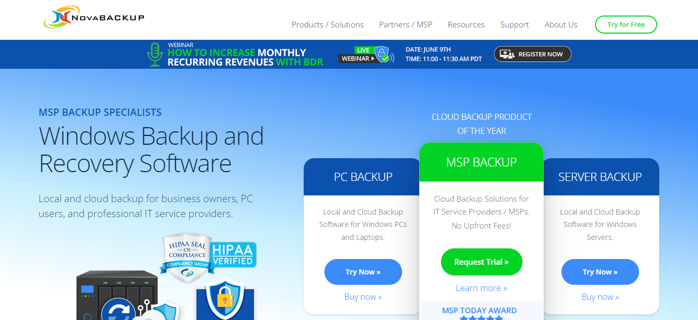698x320 pixels.
Task: Open the Partners / MSP menu
Action: pos(406,24)
